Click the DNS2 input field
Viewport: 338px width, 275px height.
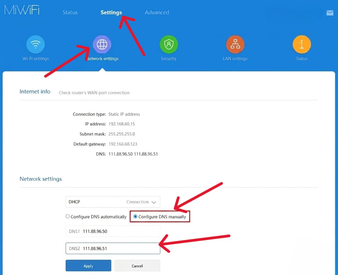point(113,248)
